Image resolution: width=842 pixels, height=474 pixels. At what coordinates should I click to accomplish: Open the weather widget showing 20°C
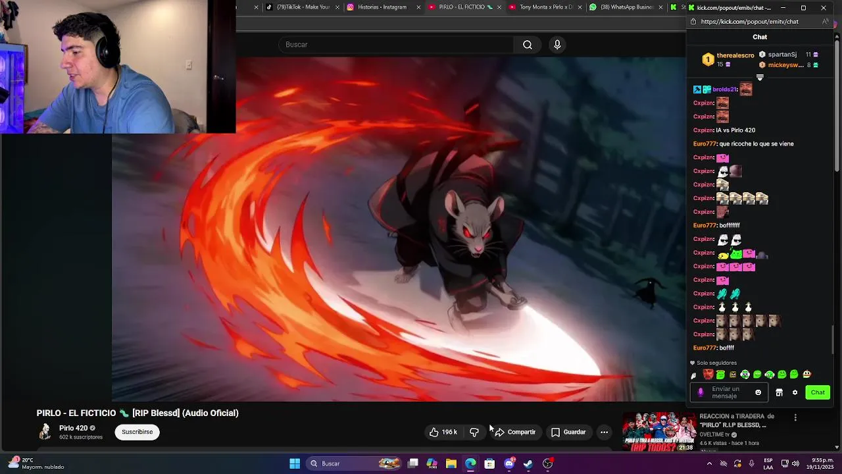tap(37, 463)
